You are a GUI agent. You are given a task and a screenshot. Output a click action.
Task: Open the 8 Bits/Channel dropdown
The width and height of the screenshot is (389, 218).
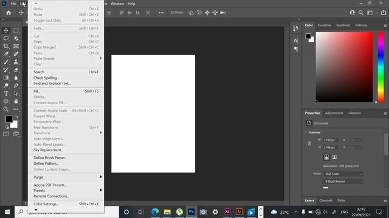click(x=343, y=182)
